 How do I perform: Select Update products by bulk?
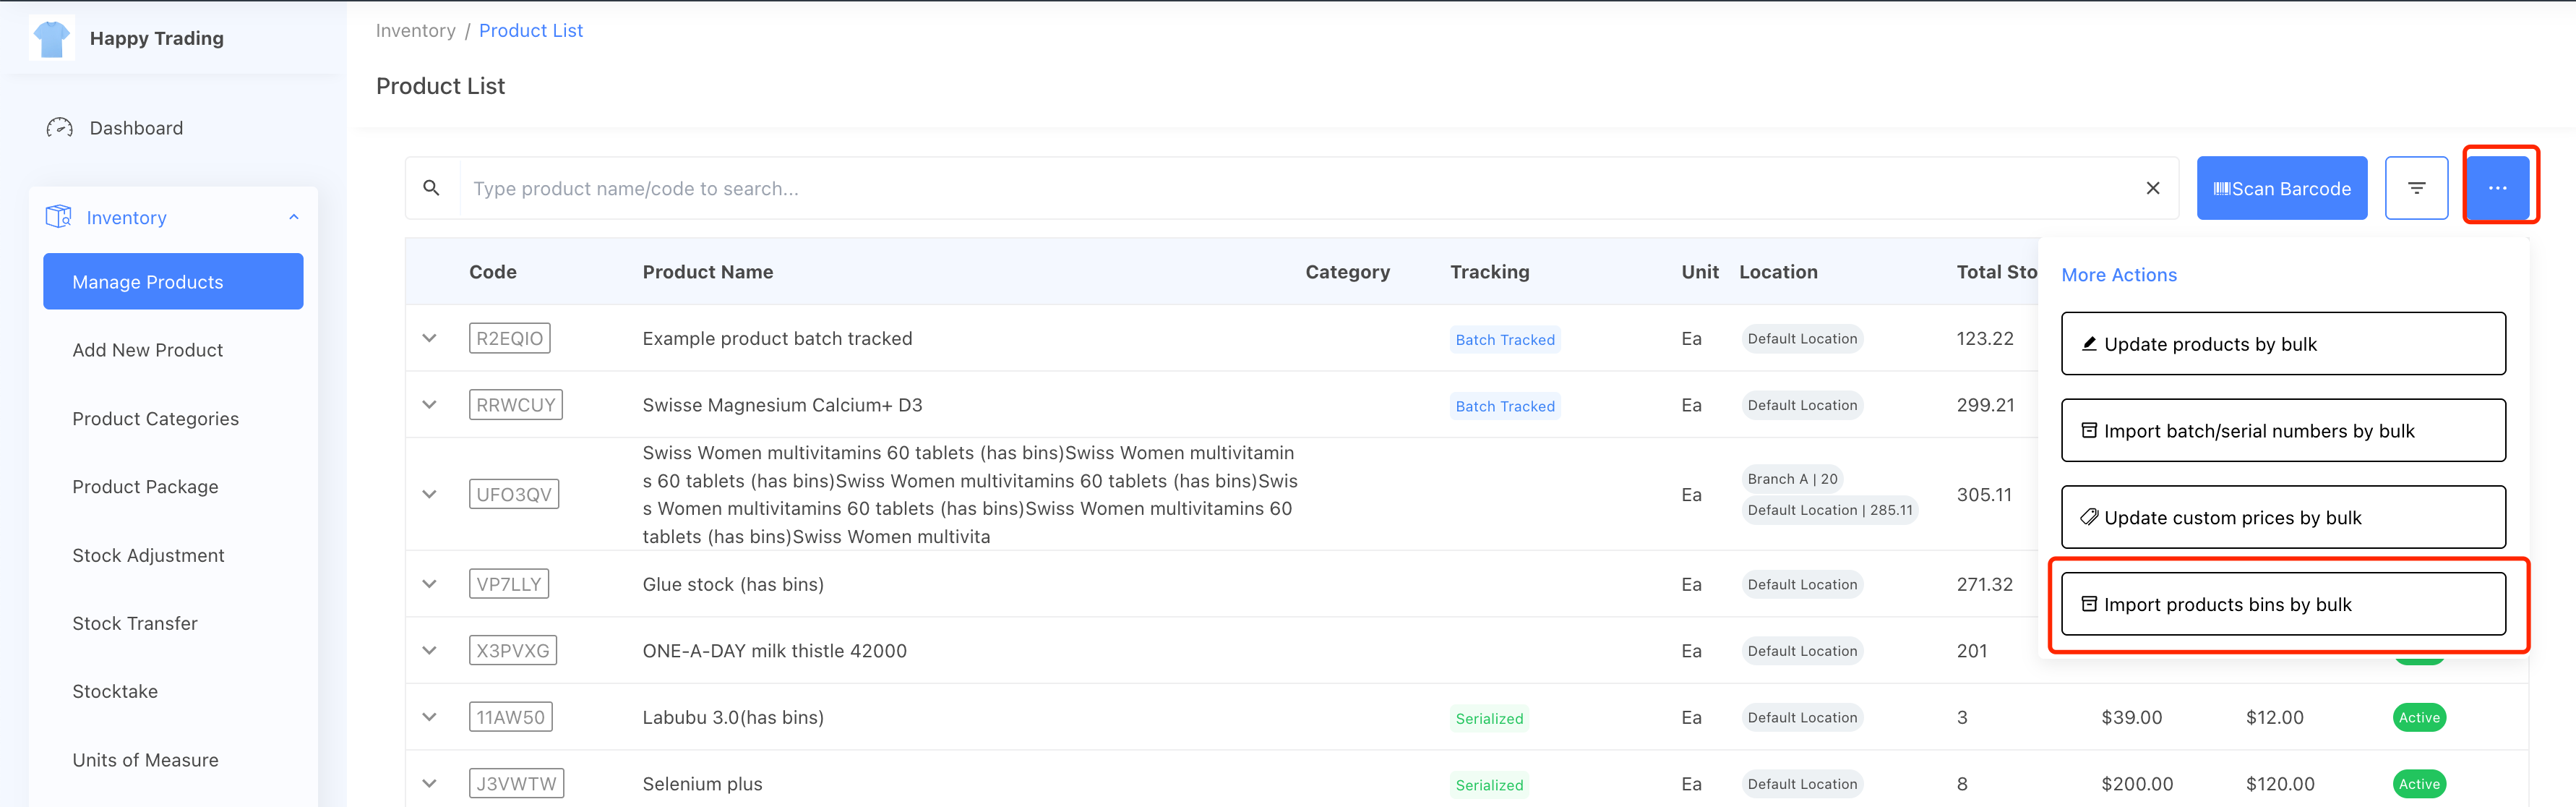click(x=2282, y=344)
